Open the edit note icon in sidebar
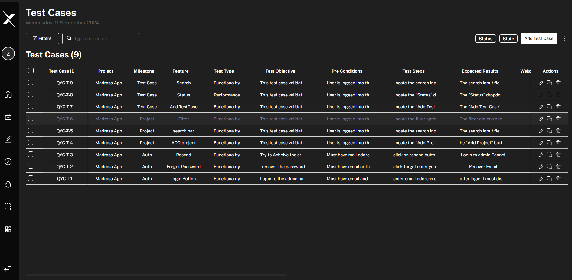572x280 pixels. click(8, 139)
